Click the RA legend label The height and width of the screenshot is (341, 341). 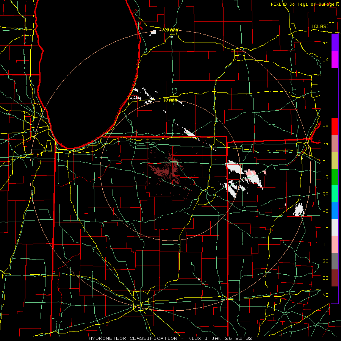coord(325,194)
